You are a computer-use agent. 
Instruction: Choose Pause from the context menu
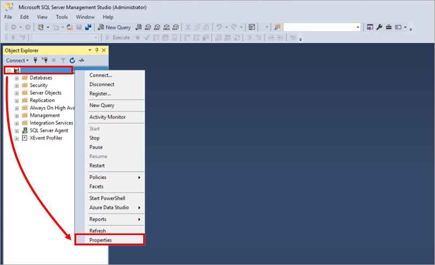(110, 147)
